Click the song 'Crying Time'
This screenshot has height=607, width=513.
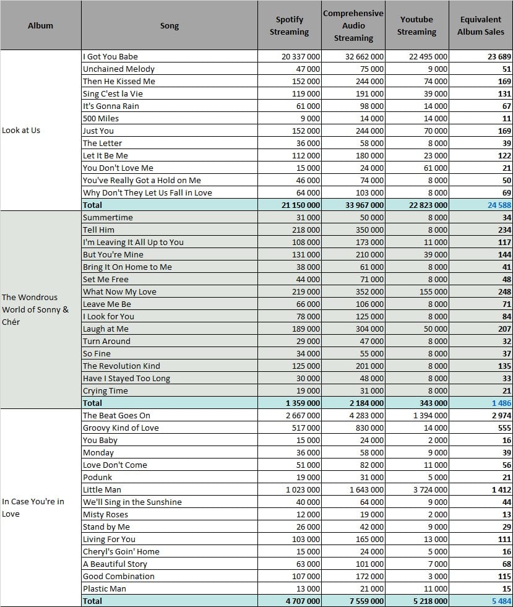[105, 391]
